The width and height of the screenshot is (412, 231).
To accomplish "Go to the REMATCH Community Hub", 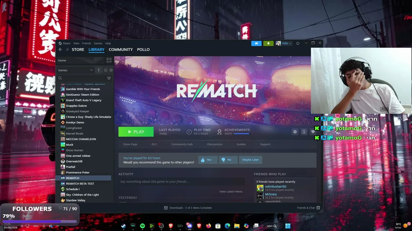I will [x=182, y=144].
